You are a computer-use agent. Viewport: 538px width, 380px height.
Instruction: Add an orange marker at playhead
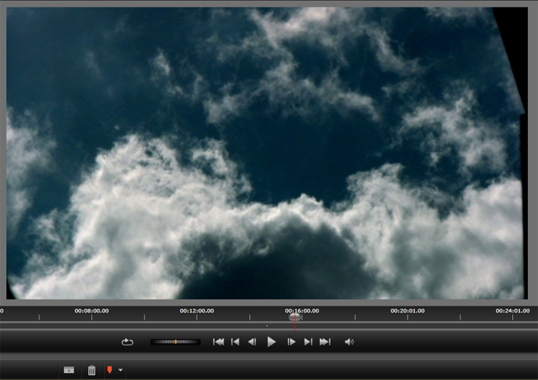109,369
